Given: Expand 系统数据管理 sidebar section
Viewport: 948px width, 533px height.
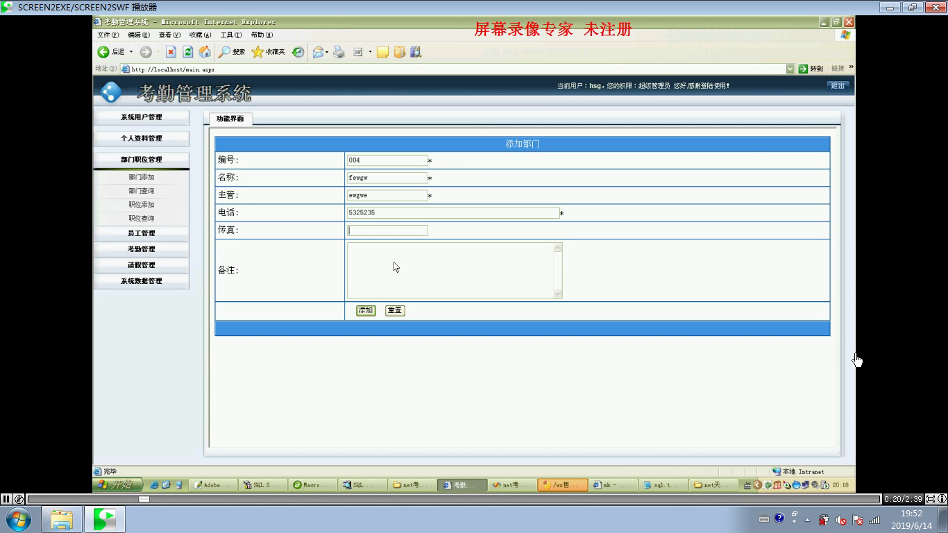Looking at the screenshot, I should (x=142, y=281).
